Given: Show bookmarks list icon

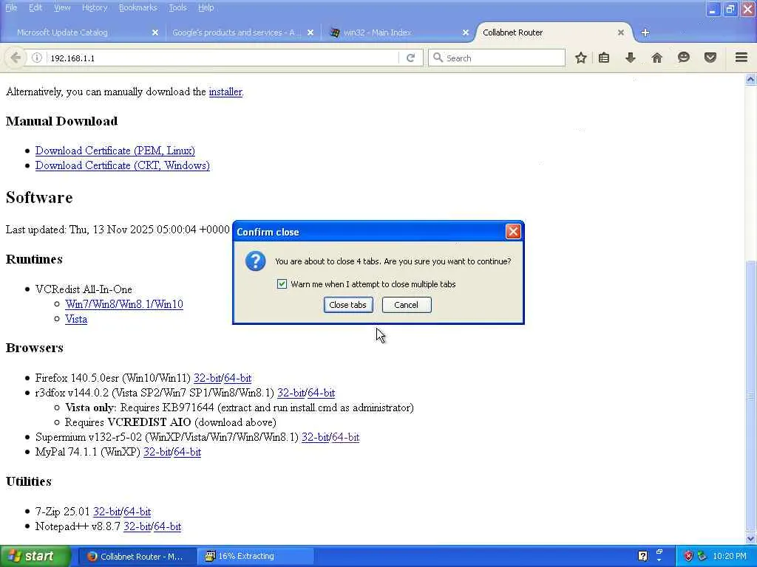Looking at the screenshot, I should (x=603, y=58).
